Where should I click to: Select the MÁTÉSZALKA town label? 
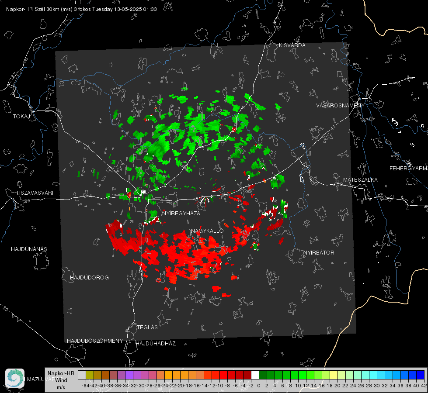click(360, 180)
